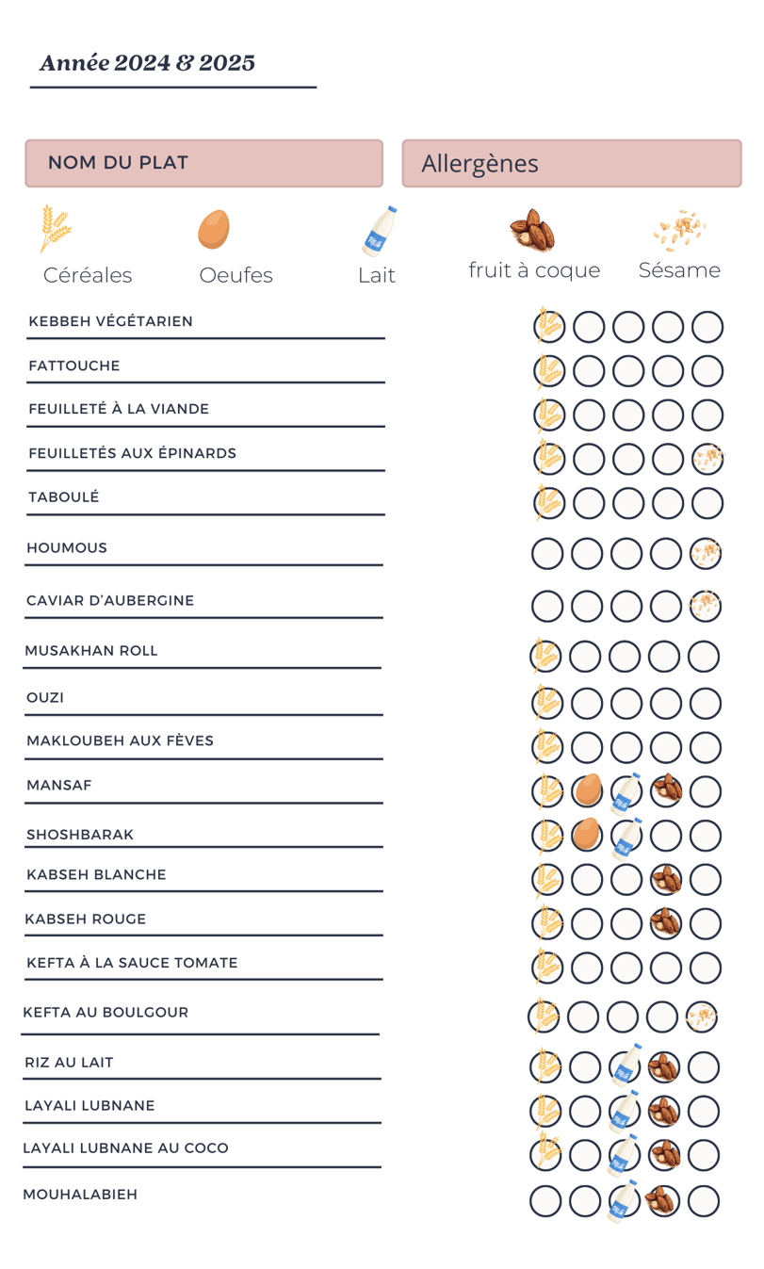
Task: Click the first empty circle in Houmous row
Action: click(547, 554)
